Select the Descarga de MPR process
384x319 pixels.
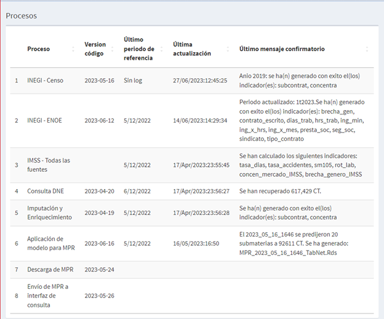(50, 270)
